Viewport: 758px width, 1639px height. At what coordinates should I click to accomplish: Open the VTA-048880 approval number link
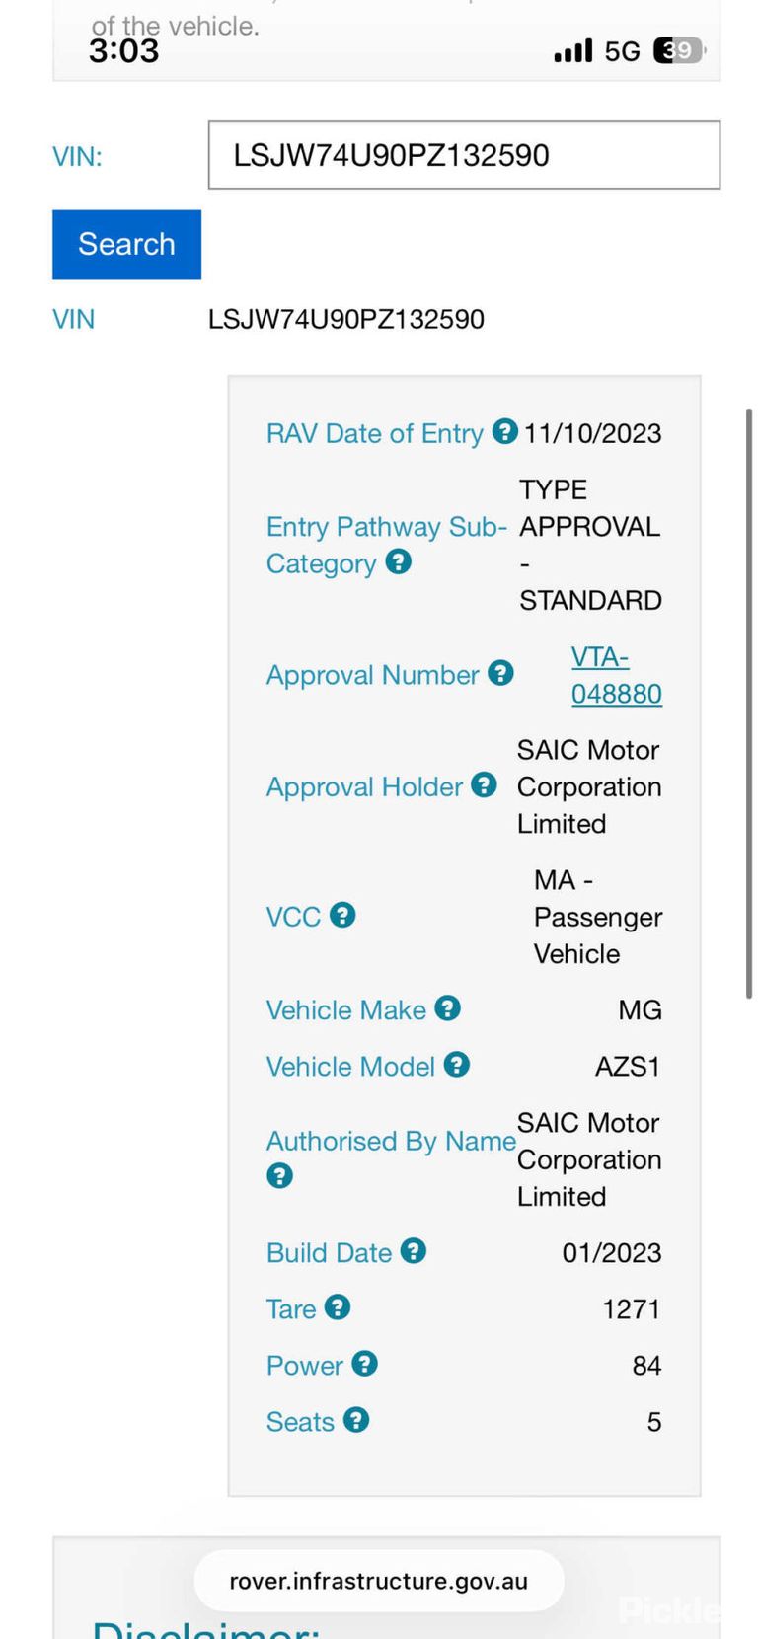click(616, 675)
